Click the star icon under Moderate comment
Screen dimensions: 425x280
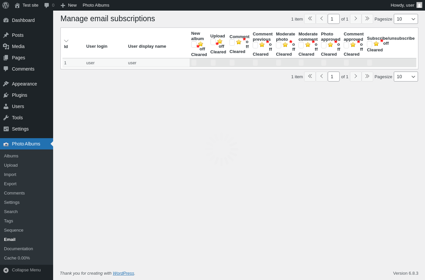[308, 44]
